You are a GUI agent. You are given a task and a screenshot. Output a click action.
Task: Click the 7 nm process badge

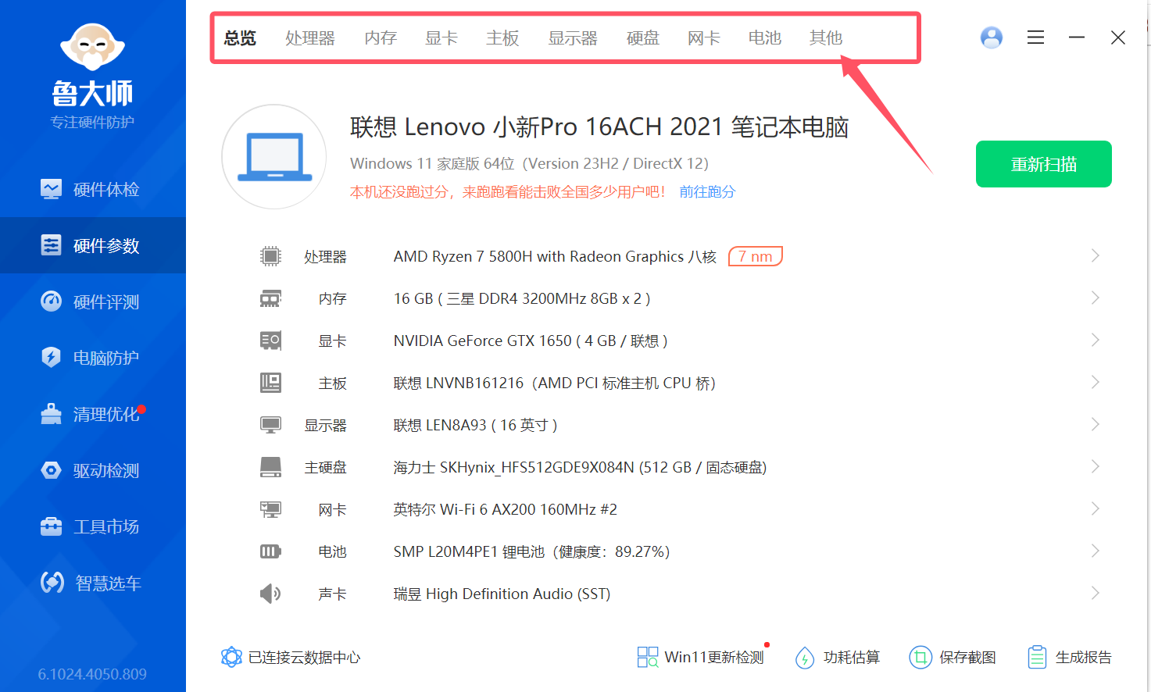[x=756, y=256]
